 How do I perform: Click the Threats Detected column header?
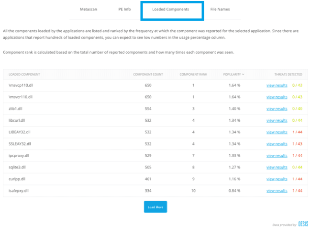[x=288, y=74]
